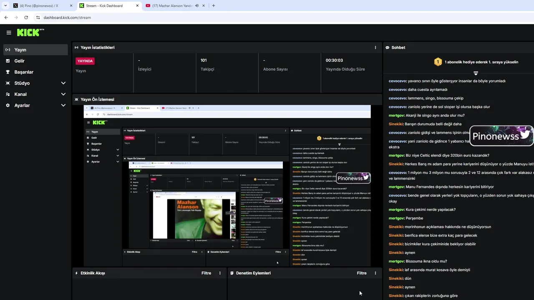Expand the Ayarlar chevron
The image size is (534, 300).
point(63,105)
